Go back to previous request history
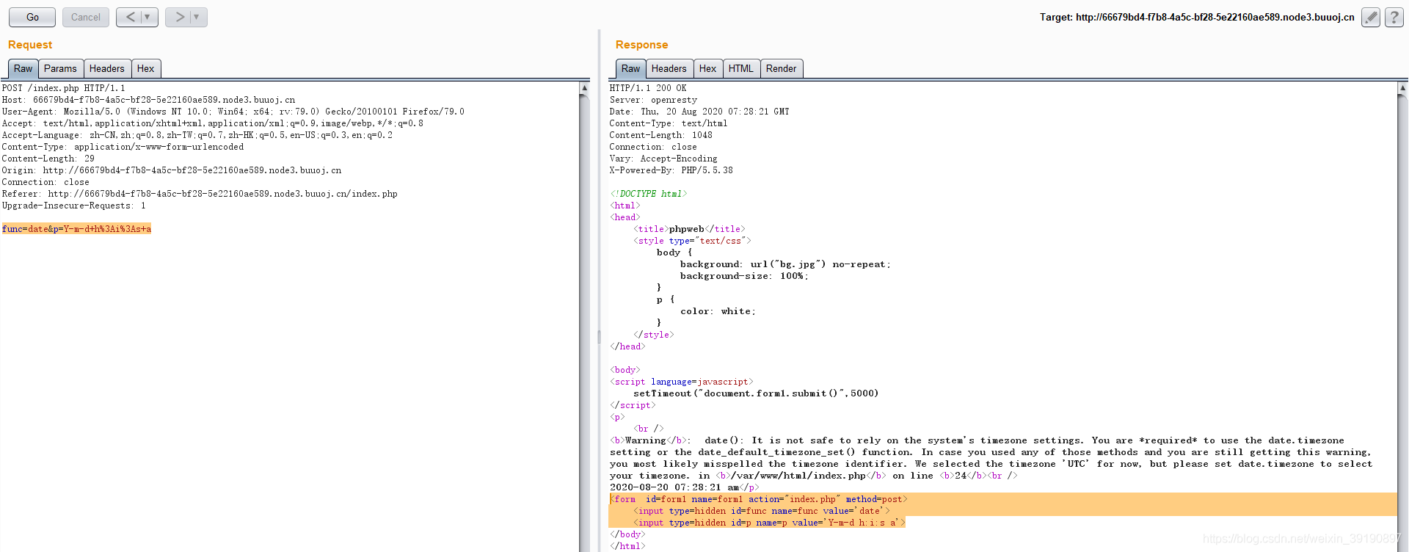The width and height of the screenshot is (1409, 552). [130, 17]
